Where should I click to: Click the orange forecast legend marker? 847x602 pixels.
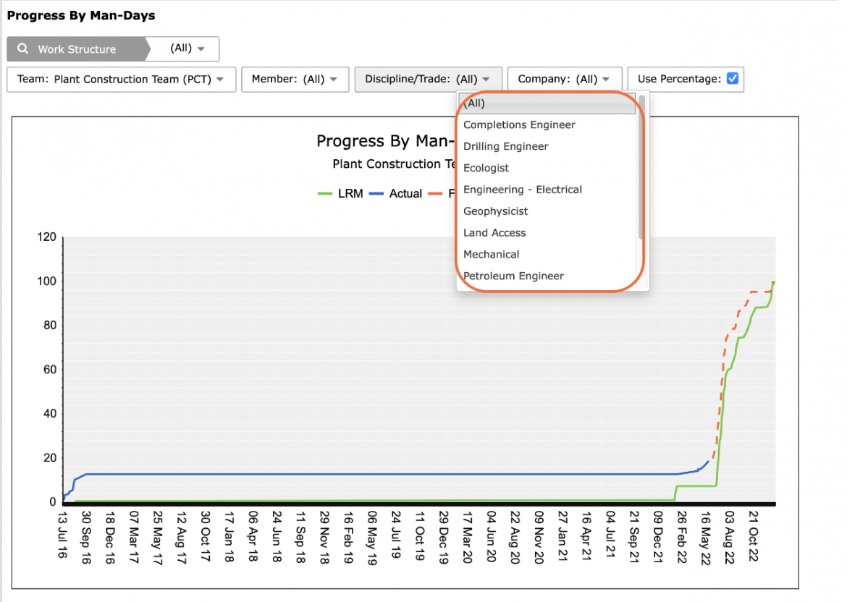pos(435,193)
